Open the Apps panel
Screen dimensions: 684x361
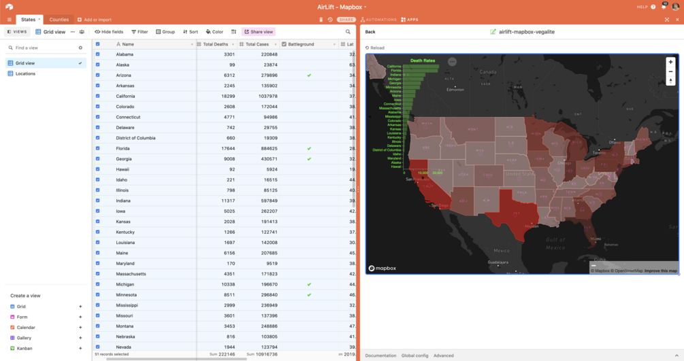click(410, 20)
